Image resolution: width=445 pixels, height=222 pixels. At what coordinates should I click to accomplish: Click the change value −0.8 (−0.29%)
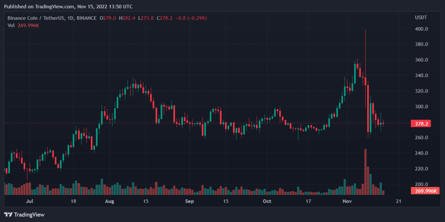(x=191, y=18)
